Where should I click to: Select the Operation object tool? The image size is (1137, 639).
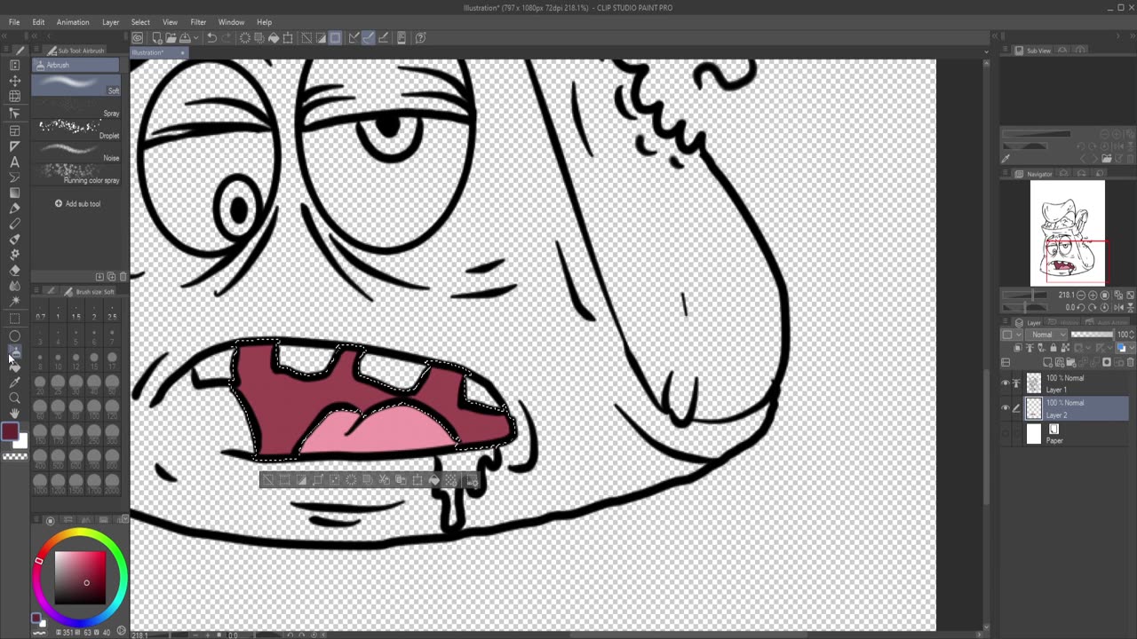click(x=15, y=114)
